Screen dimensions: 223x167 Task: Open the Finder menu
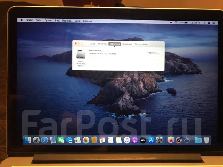(29, 20)
